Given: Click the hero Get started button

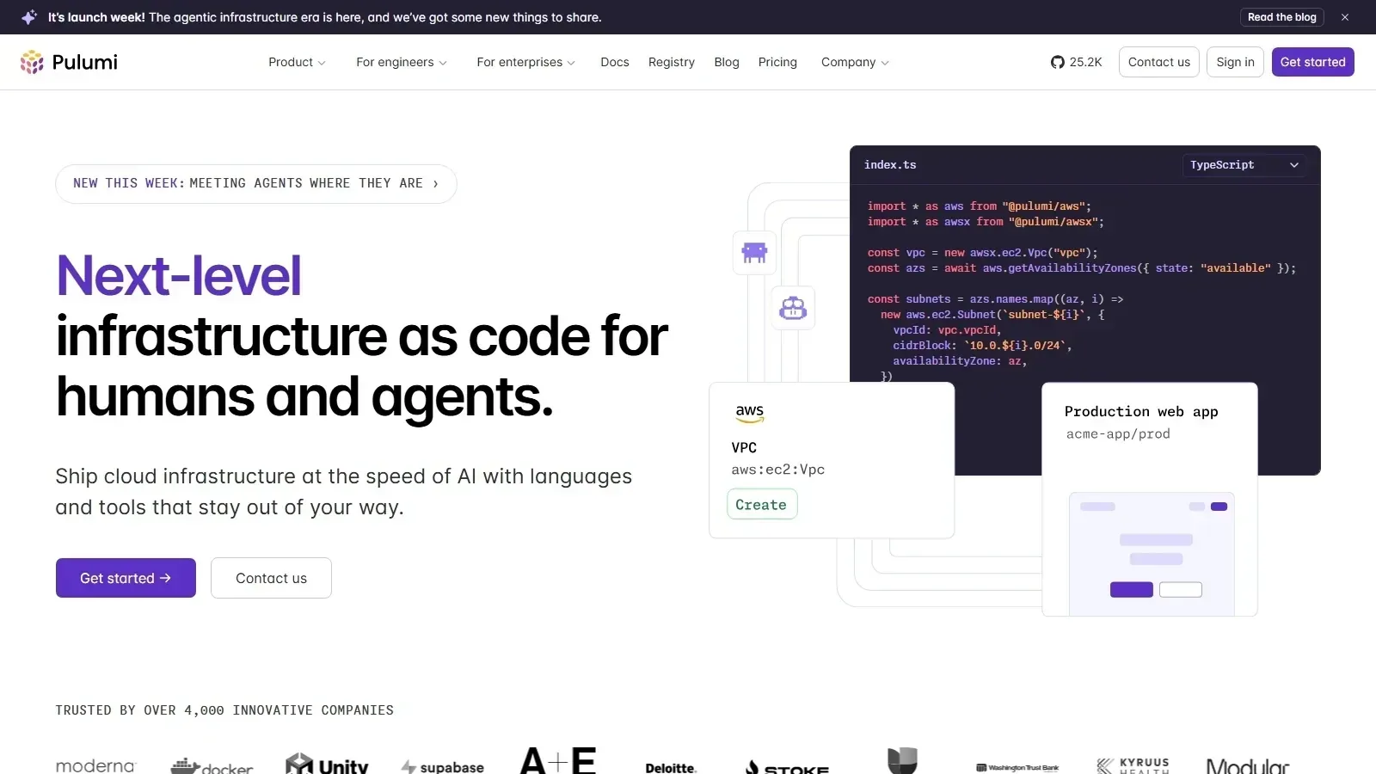Looking at the screenshot, I should [x=126, y=578].
